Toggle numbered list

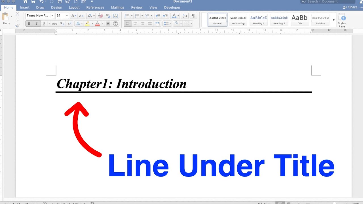(x=137, y=16)
